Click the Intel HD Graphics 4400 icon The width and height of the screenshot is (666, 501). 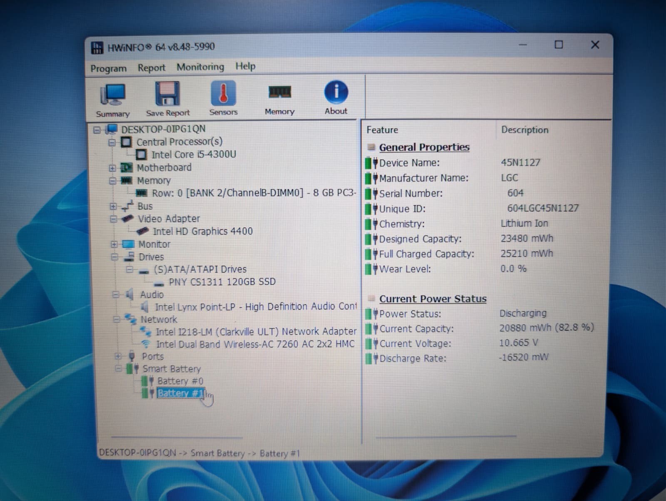tap(142, 231)
